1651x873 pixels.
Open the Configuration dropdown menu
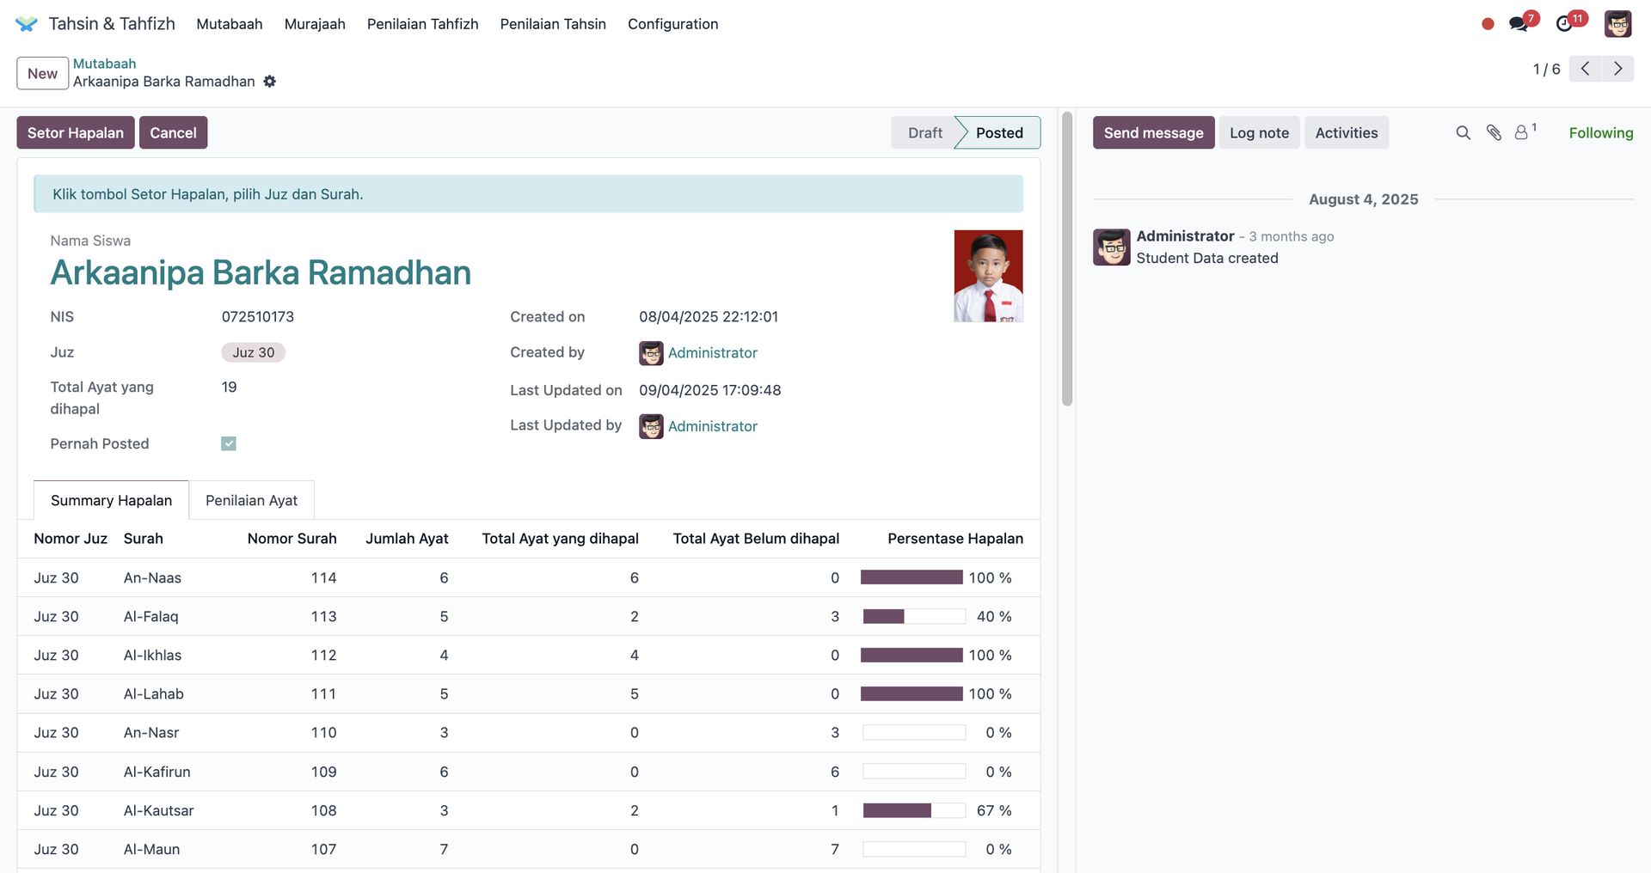pos(672,24)
